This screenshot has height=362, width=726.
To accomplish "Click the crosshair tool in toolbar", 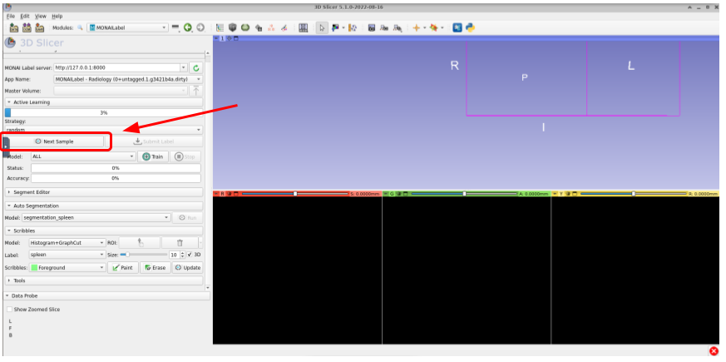I will click(417, 27).
